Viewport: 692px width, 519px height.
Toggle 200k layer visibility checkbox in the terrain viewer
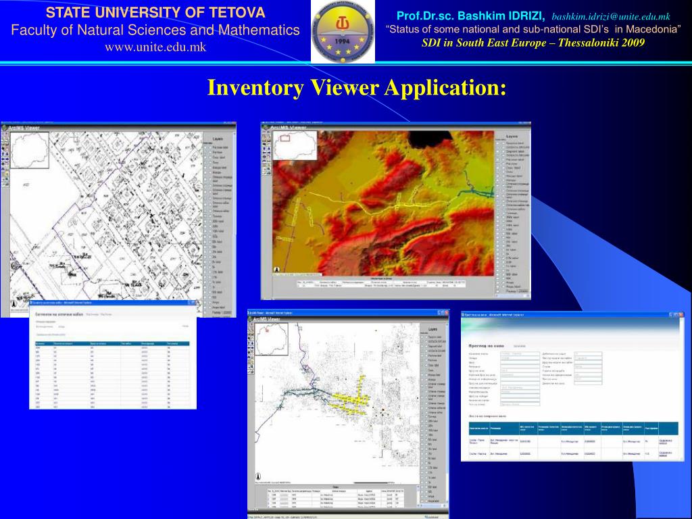[498, 221]
